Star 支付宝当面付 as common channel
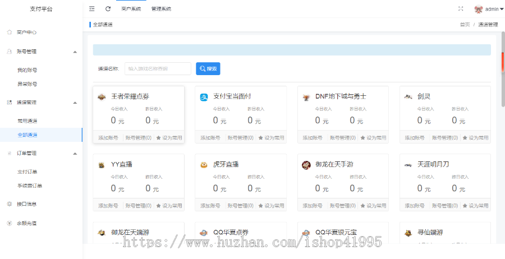 [x=271, y=138]
